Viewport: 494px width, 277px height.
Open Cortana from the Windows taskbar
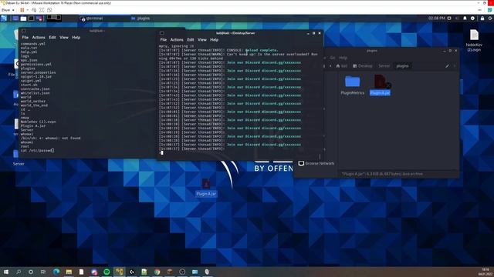coord(31,272)
